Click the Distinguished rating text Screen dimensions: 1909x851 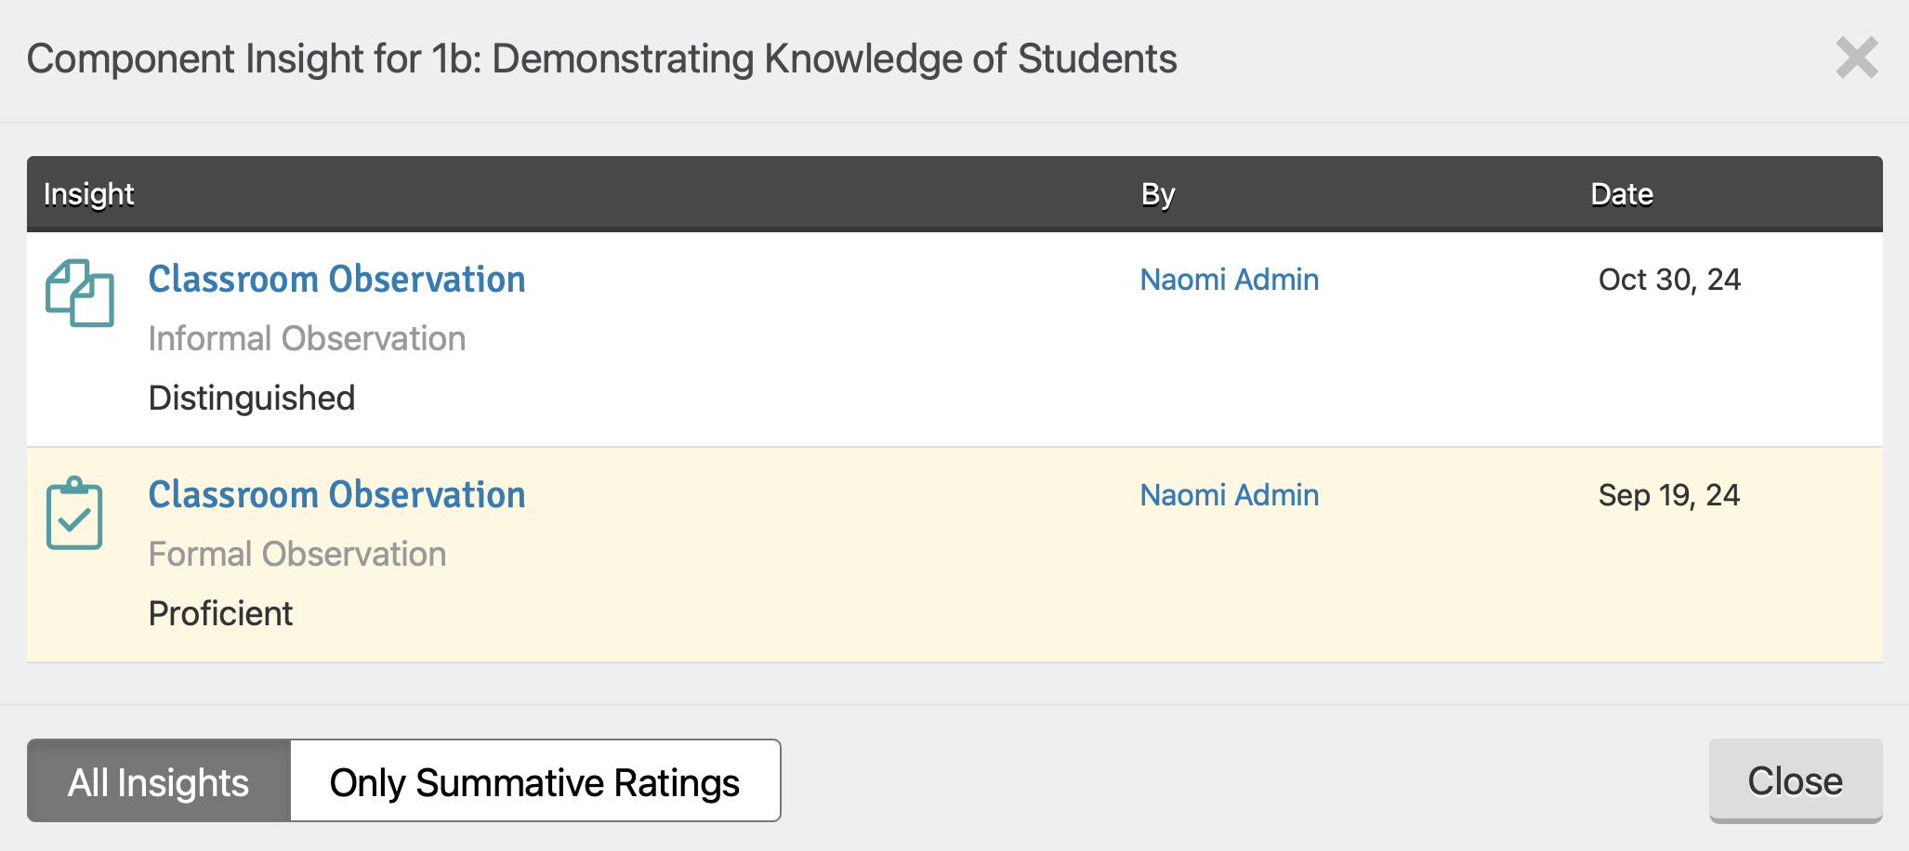tap(252, 398)
